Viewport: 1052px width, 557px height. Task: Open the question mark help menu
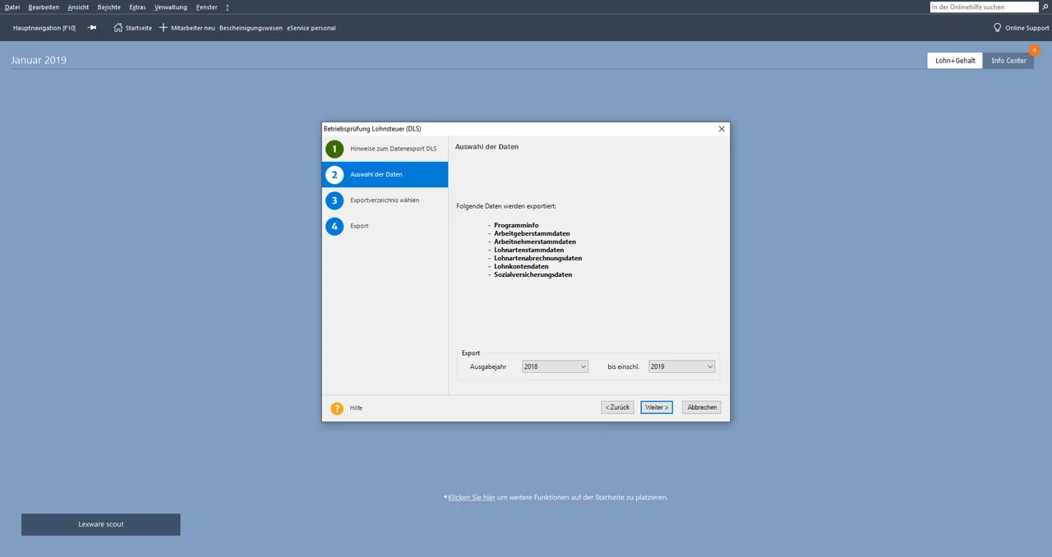228,7
